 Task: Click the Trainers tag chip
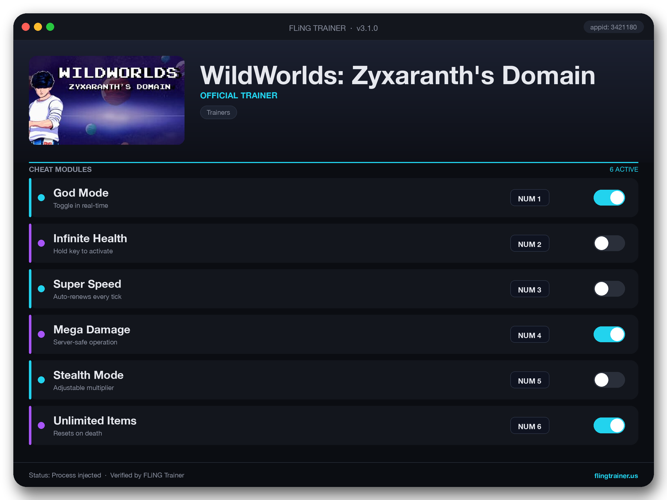(218, 112)
